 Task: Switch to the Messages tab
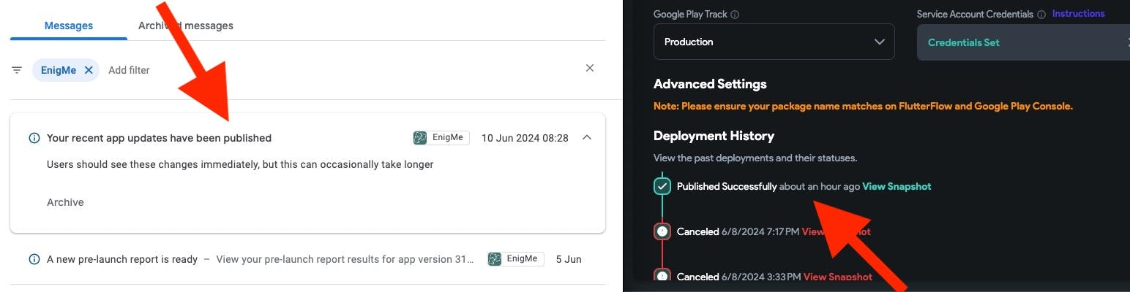(x=69, y=26)
